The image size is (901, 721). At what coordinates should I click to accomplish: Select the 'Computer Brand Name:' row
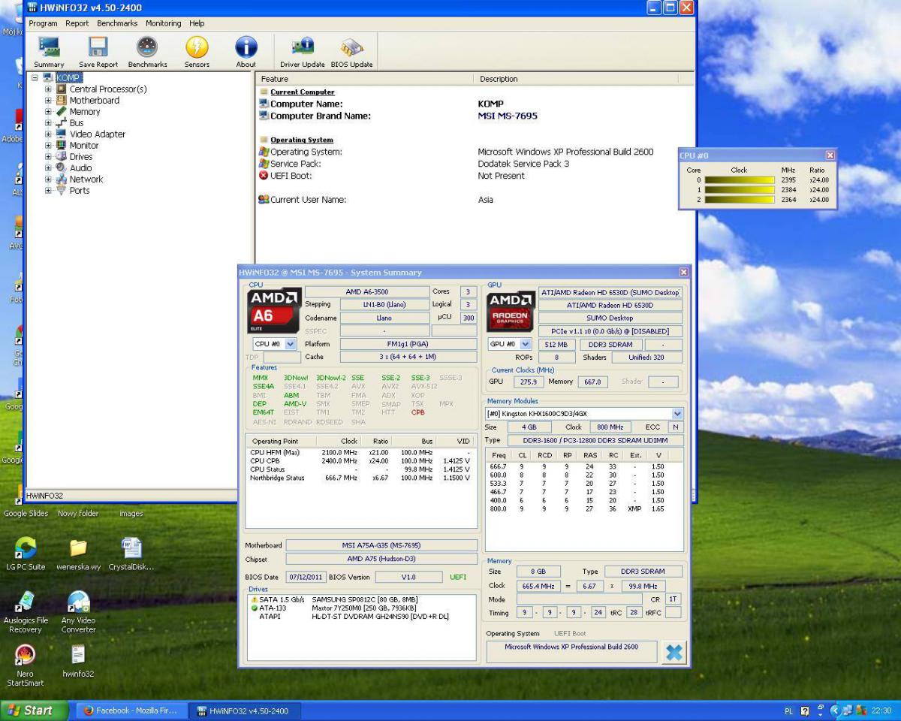click(473, 116)
